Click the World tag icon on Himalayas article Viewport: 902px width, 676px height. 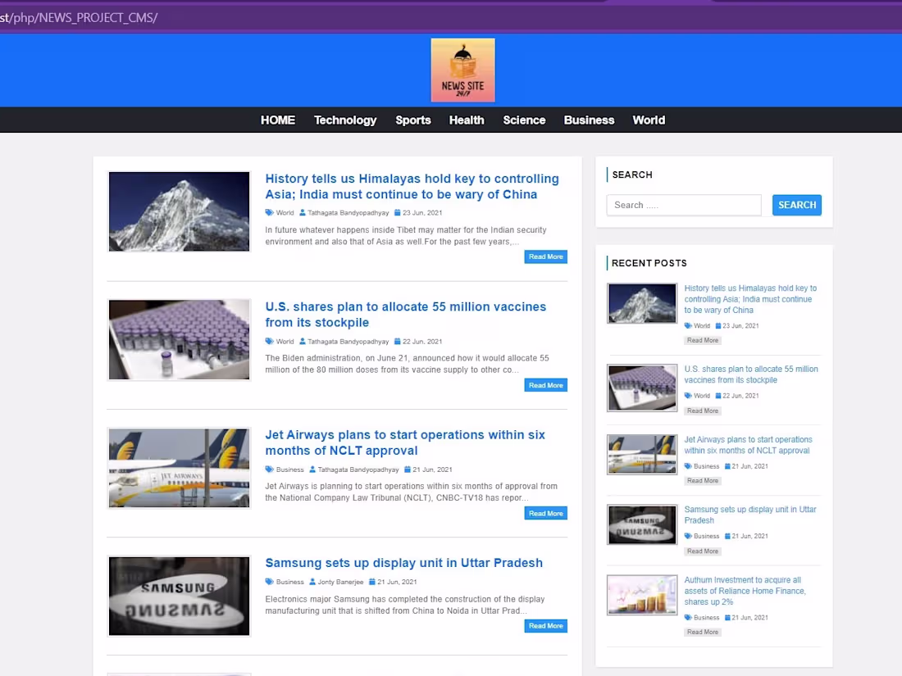[x=270, y=212]
